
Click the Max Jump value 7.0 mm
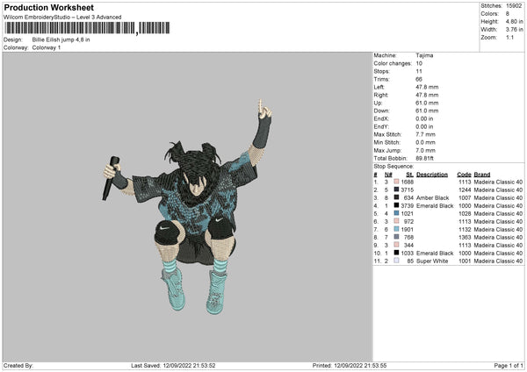425,150
